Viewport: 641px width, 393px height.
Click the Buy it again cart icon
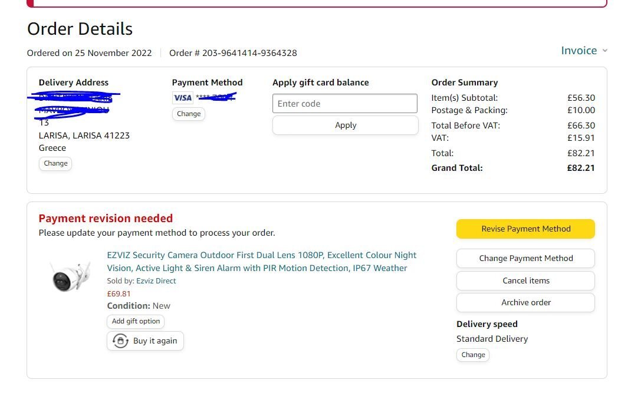click(121, 341)
